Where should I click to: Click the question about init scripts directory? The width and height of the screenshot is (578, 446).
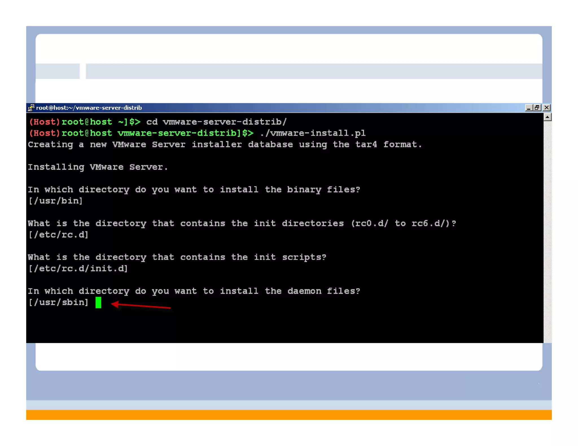(x=177, y=257)
